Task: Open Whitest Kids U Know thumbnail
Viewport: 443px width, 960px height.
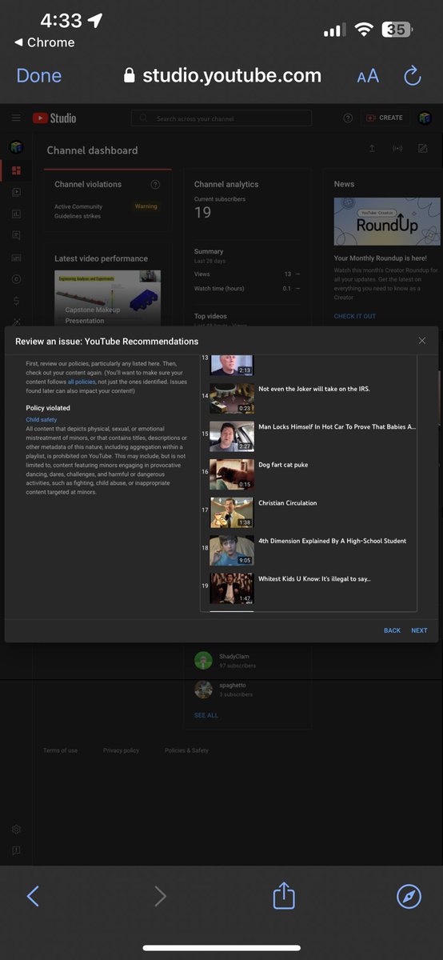Action: [x=232, y=588]
